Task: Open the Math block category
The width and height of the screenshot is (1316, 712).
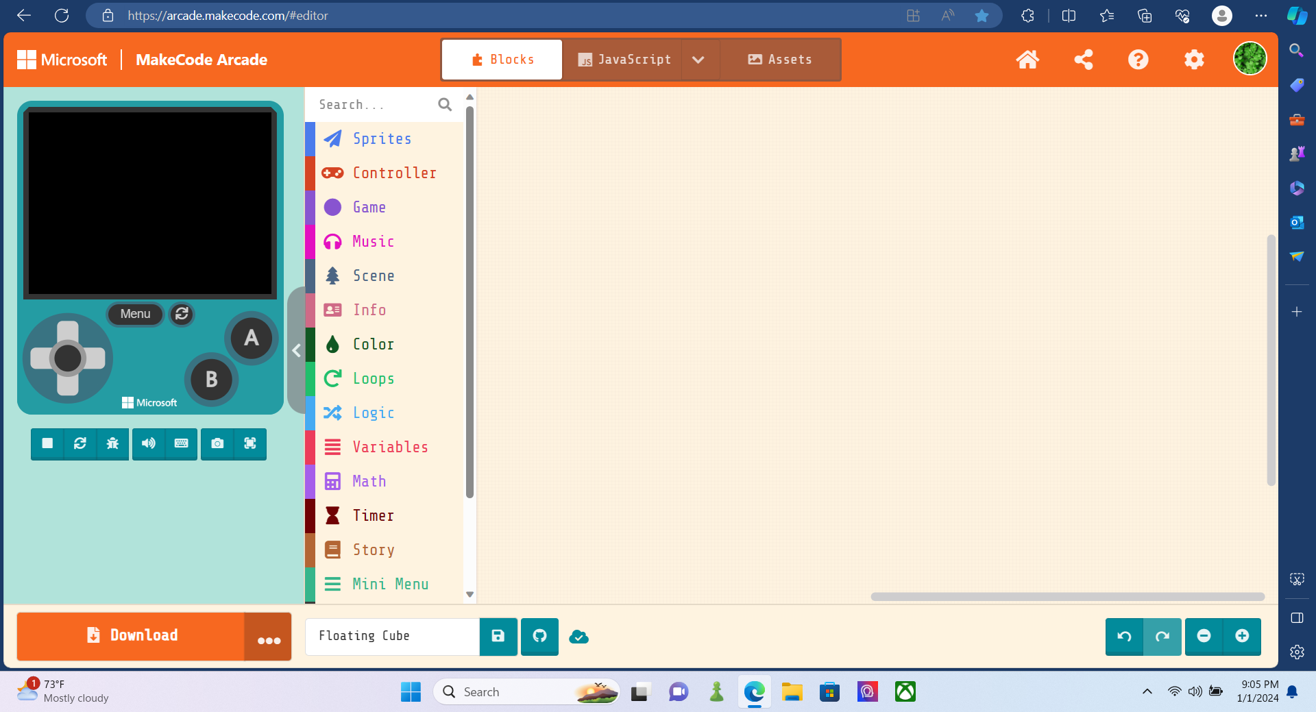Action: click(x=384, y=482)
